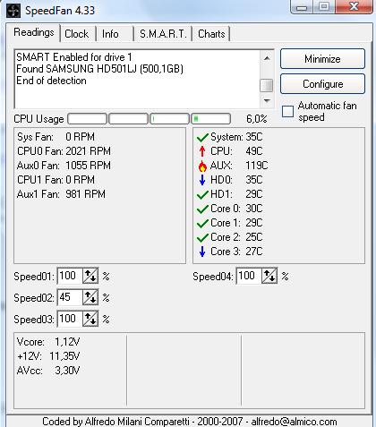Adjust Speed04 using its spinner arrows

tap(269, 276)
